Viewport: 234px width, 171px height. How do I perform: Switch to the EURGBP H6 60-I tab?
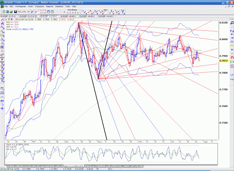[87, 16]
